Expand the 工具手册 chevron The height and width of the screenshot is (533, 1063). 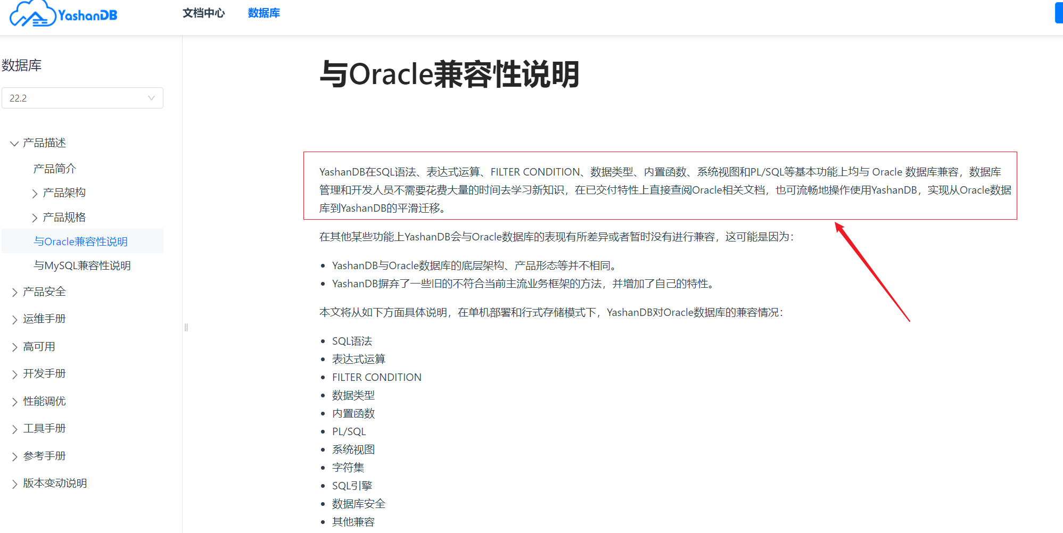click(x=14, y=429)
